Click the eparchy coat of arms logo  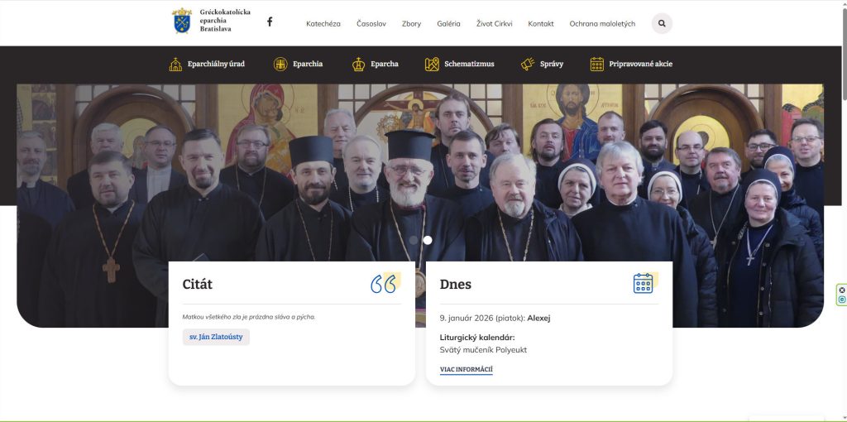click(x=182, y=21)
